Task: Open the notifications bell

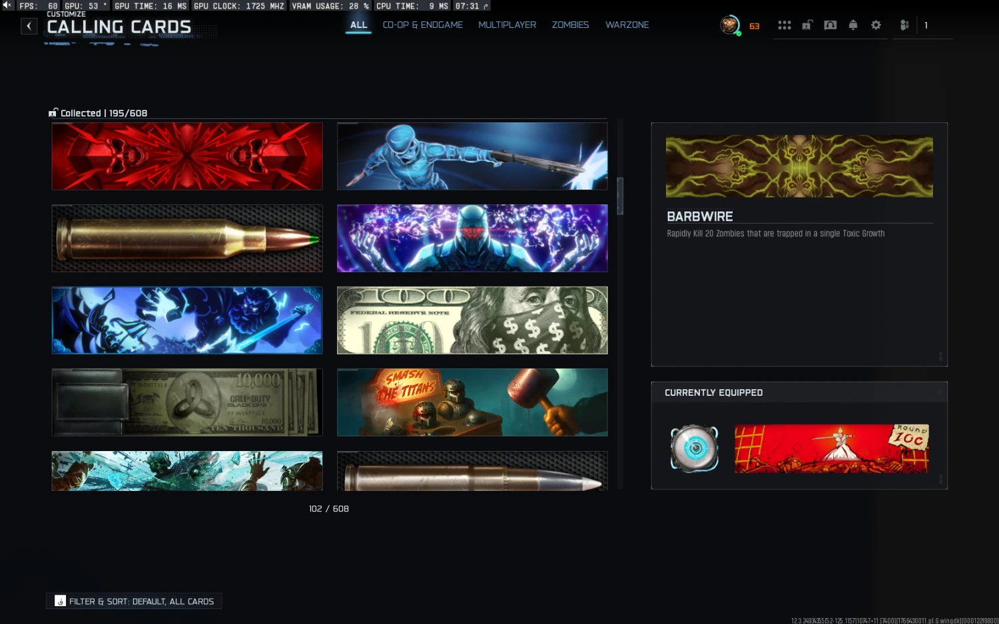Action: pos(853,25)
